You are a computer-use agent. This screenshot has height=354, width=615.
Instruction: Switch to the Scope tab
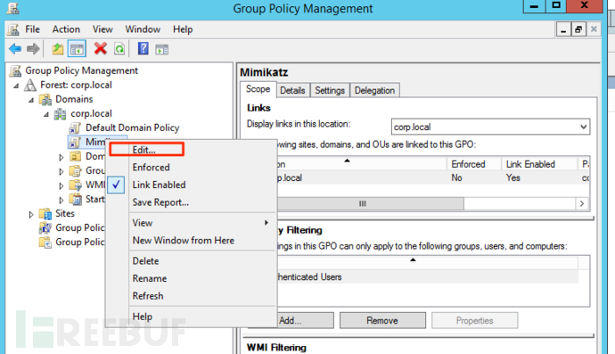(x=258, y=89)
